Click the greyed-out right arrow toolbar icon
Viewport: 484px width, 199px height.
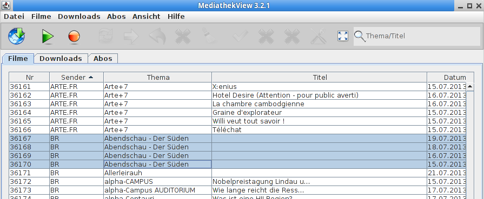[131, 36]
